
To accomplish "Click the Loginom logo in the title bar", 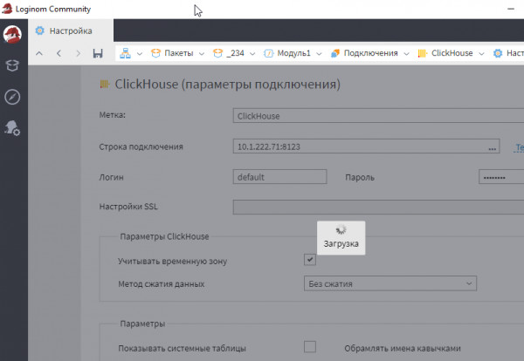I will 7,9.
